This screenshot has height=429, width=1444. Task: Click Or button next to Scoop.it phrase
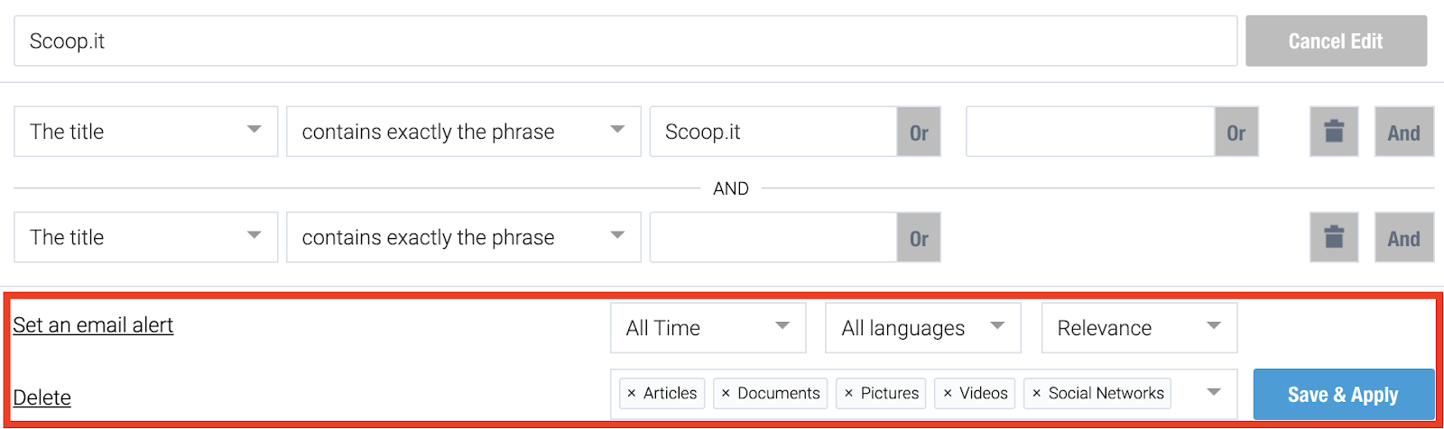919,132
